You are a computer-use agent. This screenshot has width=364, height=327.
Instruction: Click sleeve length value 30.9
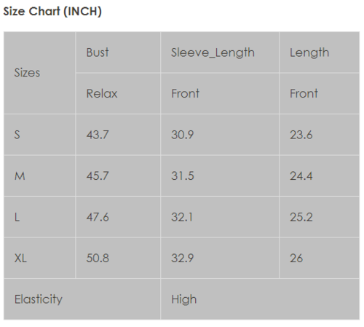pyautogui.click(x=220, y=135)
